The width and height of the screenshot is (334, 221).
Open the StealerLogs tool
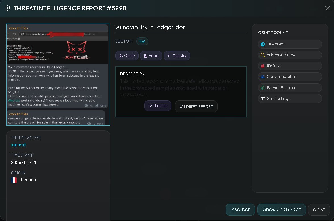(x=290, y=98)
